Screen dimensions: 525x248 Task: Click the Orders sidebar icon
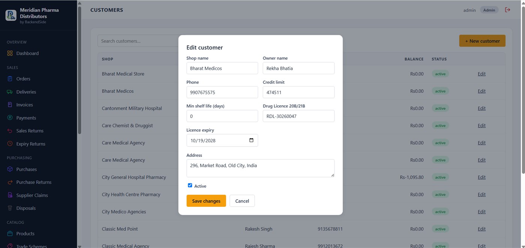click(x=10, y=79)
